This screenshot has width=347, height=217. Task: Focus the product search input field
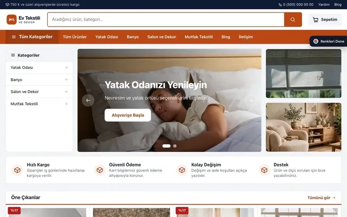click(x=166, y=20)
